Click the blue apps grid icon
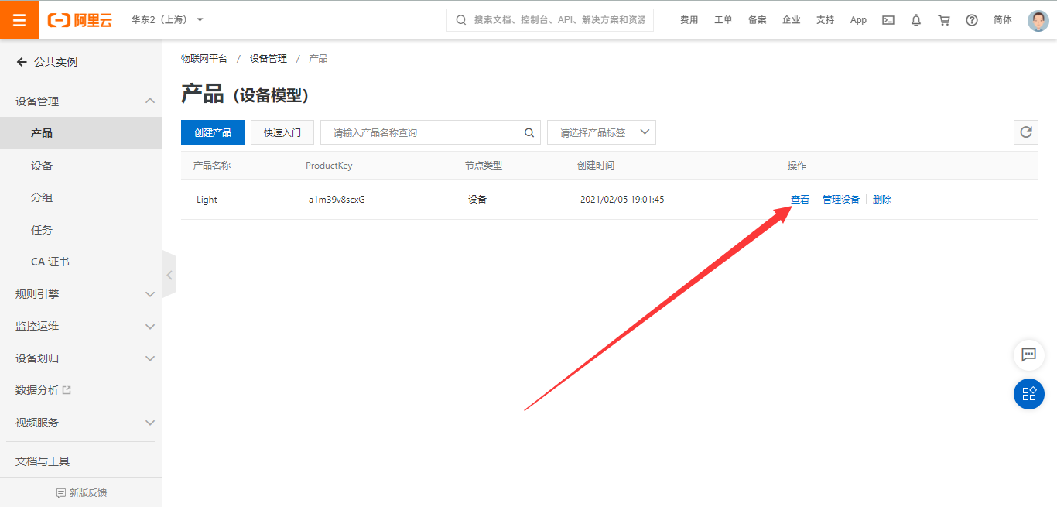The height and width of the screenshot is (507, 1057). click(1028, 394)
